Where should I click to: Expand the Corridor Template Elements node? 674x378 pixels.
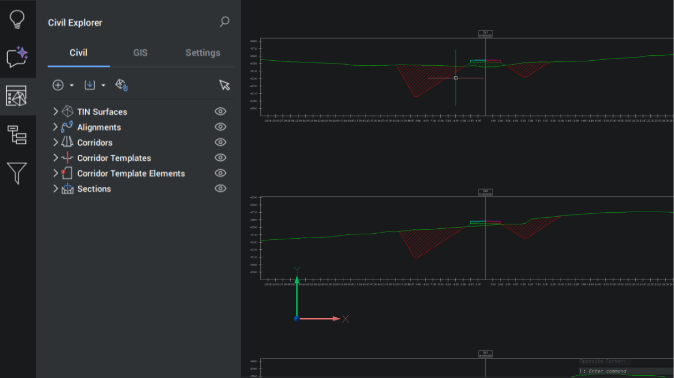[55, 174]
